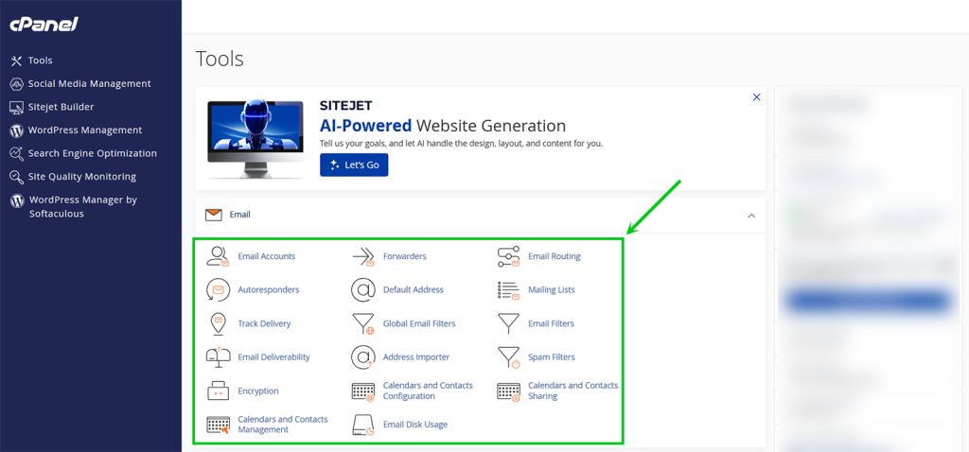Viewport: 969px width, 452px height.
Task: Click the Tools page heading
Action: [x=220, y=60]
